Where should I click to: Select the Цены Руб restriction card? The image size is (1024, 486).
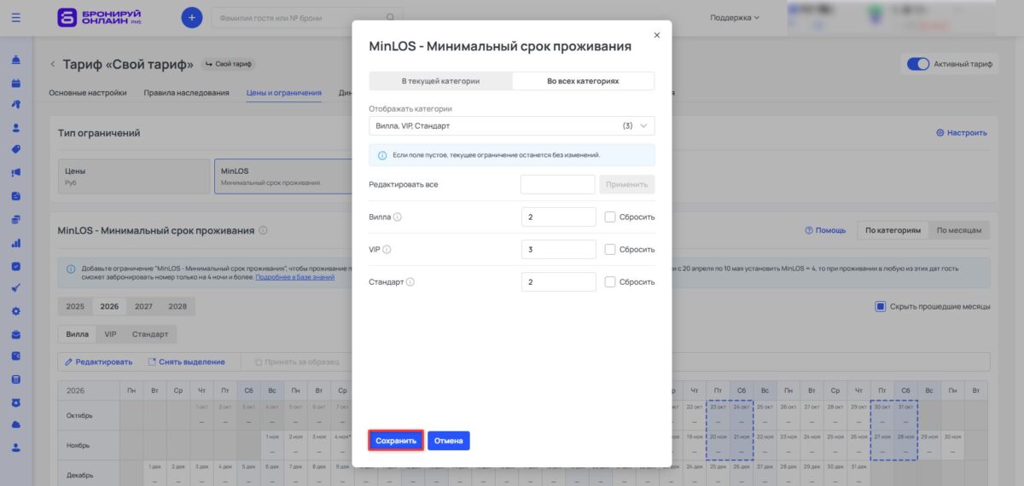(x=134, y=176)
